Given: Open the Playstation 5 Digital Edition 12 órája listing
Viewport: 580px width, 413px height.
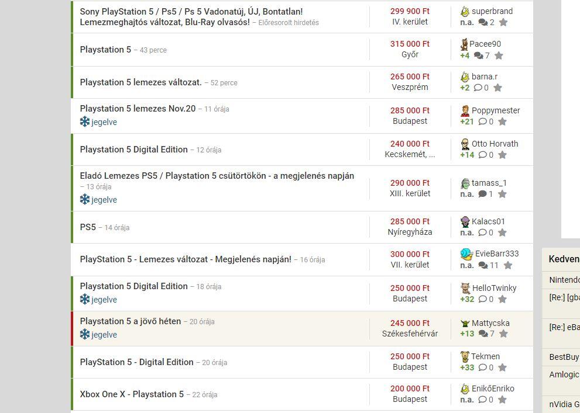Looking at the screenshot, I should tap(134, 150).
